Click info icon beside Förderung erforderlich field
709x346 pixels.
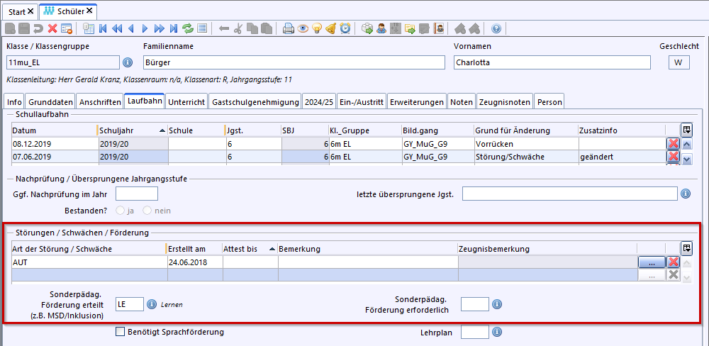(497, 304)
